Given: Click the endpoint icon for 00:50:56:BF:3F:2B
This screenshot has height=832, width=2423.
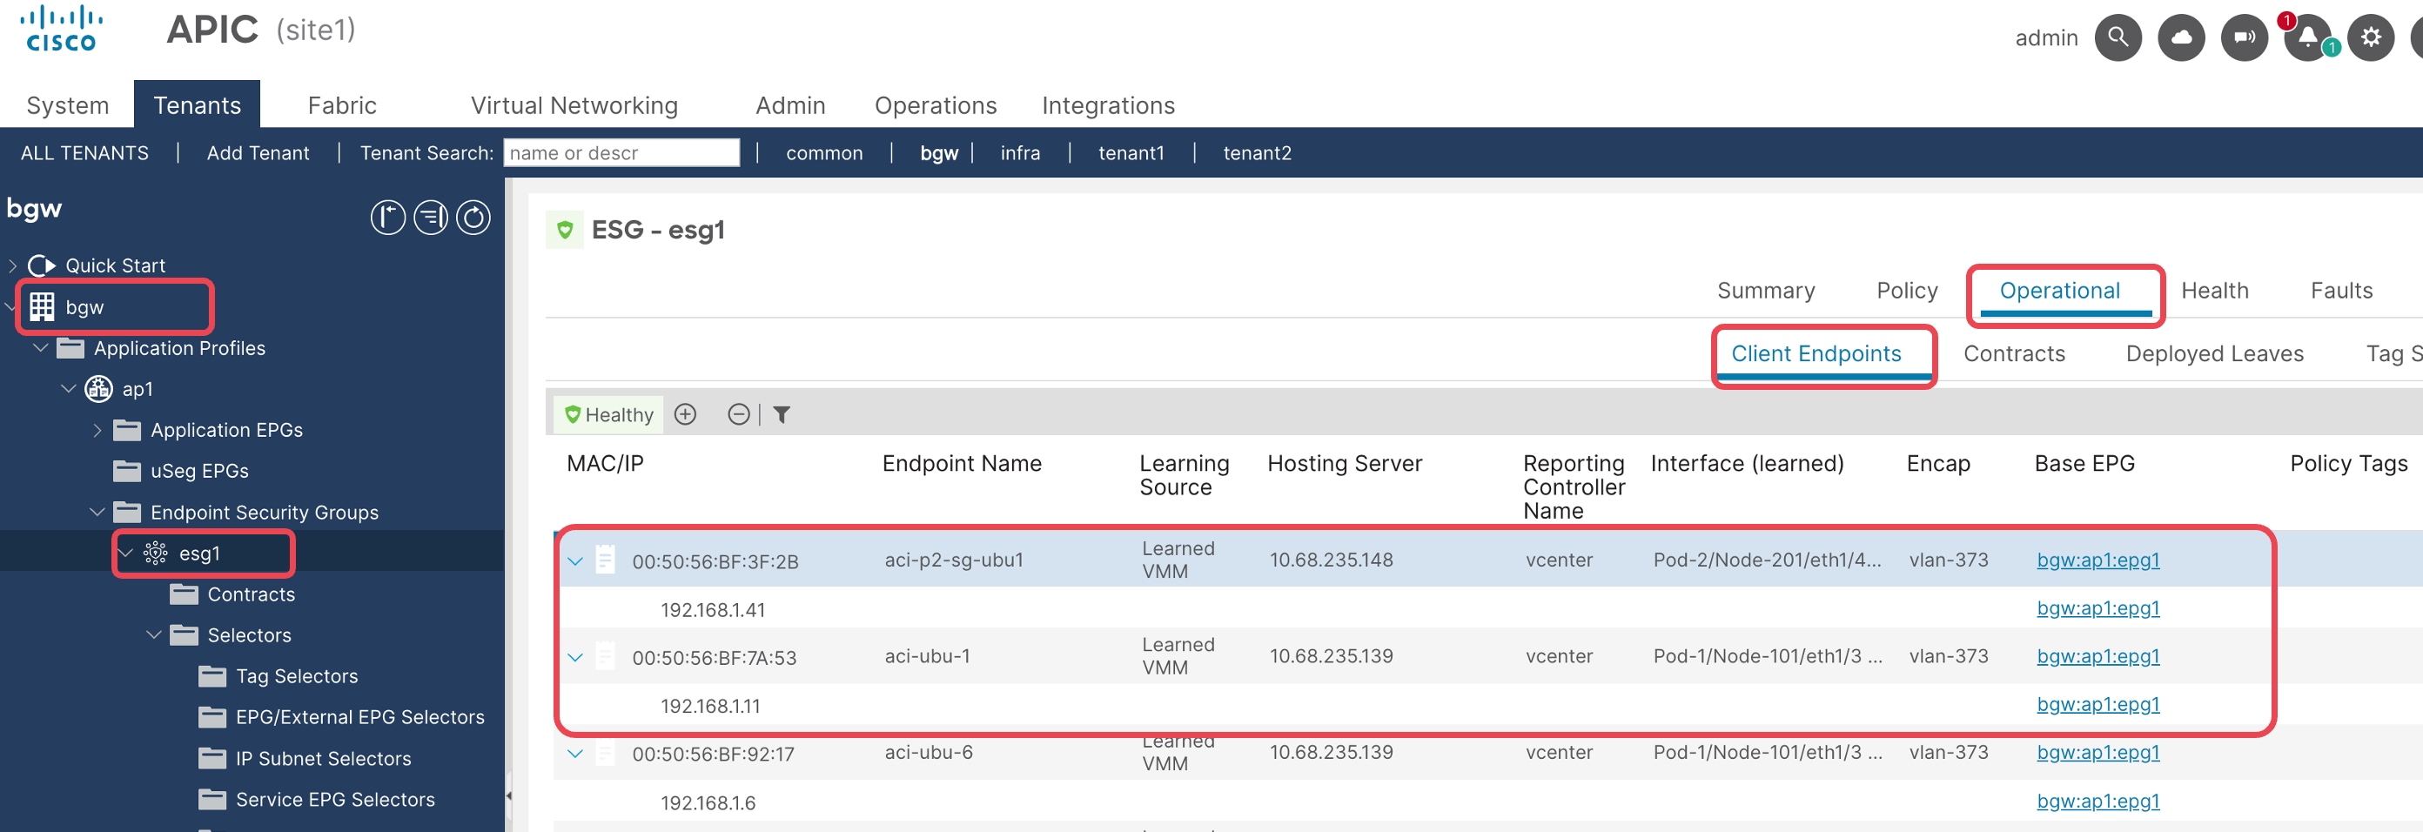Looking at the screenshot, I should click(606, 560).
